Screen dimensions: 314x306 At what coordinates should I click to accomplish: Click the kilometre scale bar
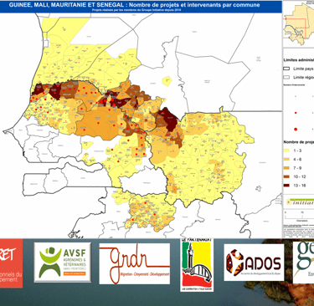tap(299, 216)
